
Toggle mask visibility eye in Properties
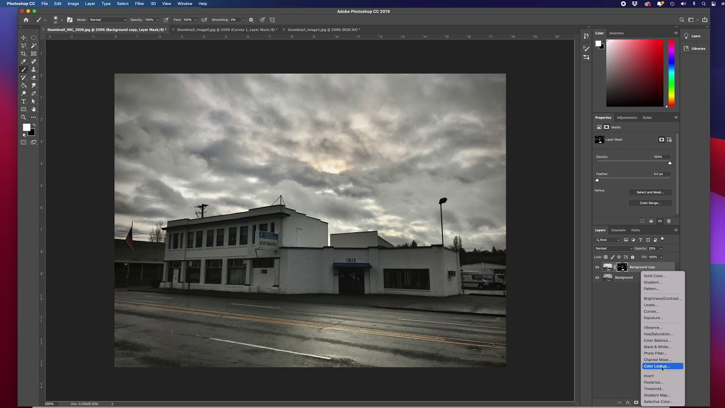(659, 221)
